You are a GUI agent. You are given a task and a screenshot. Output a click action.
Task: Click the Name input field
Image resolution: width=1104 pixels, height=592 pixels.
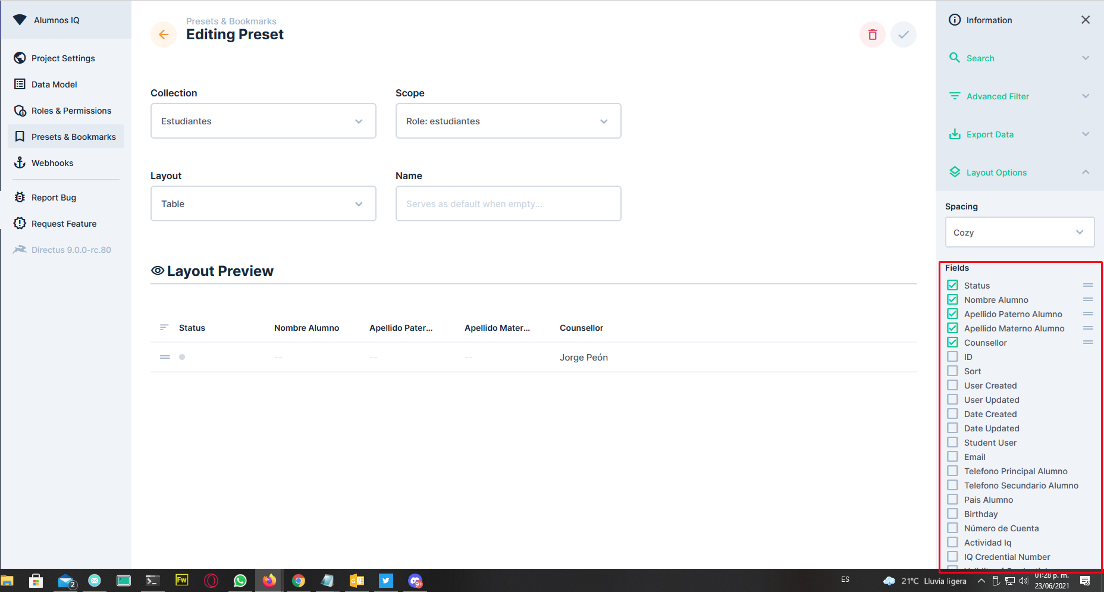tap(509, 203)
